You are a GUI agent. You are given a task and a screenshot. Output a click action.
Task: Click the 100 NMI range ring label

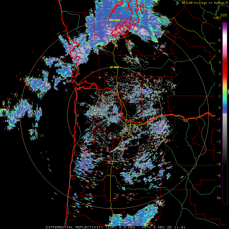pyautogui.click(x=114, y=20)
